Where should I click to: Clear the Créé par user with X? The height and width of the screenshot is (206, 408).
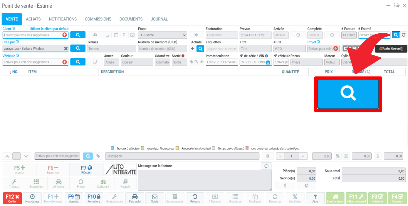66,49
